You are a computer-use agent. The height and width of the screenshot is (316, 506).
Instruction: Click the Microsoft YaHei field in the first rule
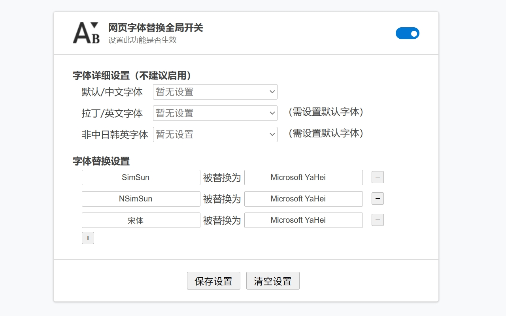click(x=303, y=177)
